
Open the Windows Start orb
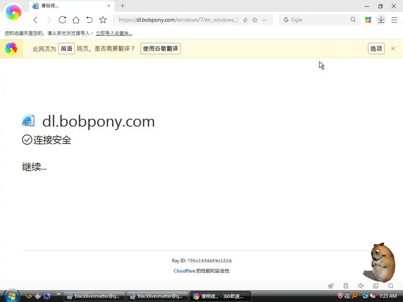point(11,296)
